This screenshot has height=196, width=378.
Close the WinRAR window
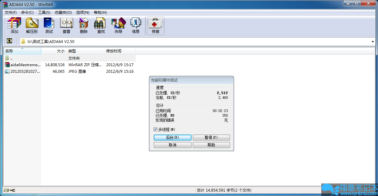[368, 3]
